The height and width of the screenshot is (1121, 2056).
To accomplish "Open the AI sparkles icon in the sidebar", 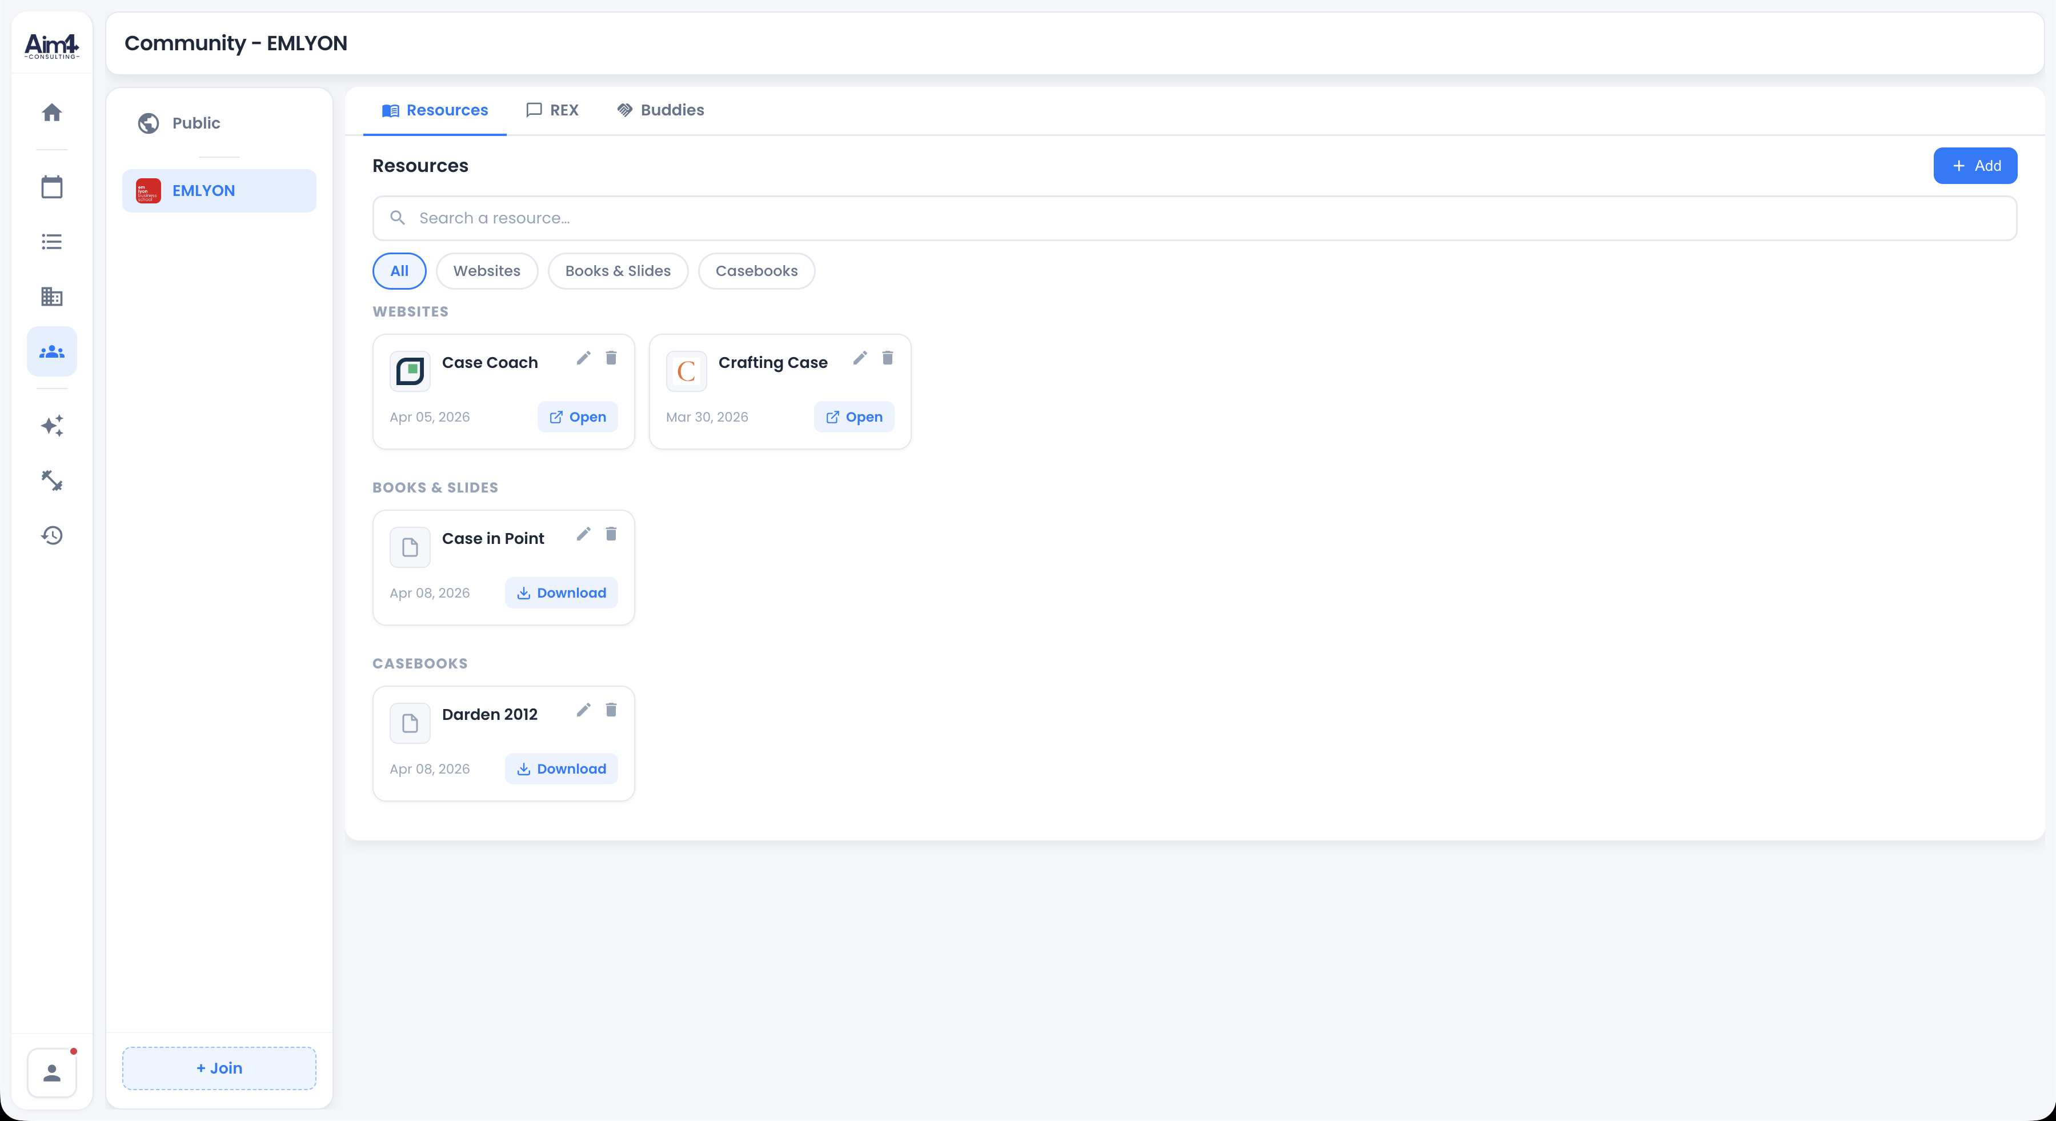I will click(52, 426).
